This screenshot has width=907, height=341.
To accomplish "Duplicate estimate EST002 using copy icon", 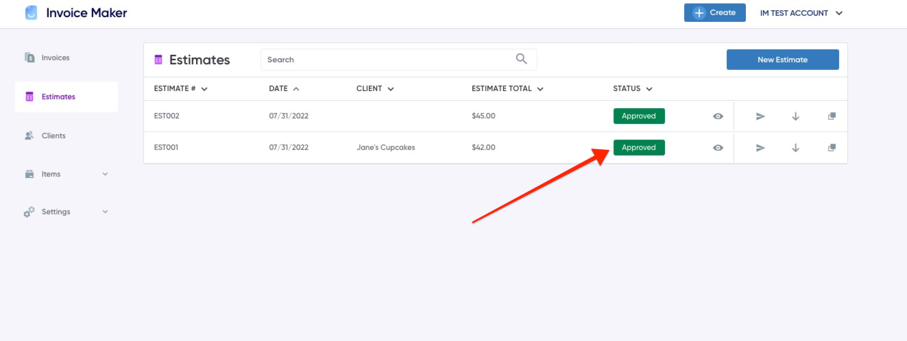I will (832, 116).
